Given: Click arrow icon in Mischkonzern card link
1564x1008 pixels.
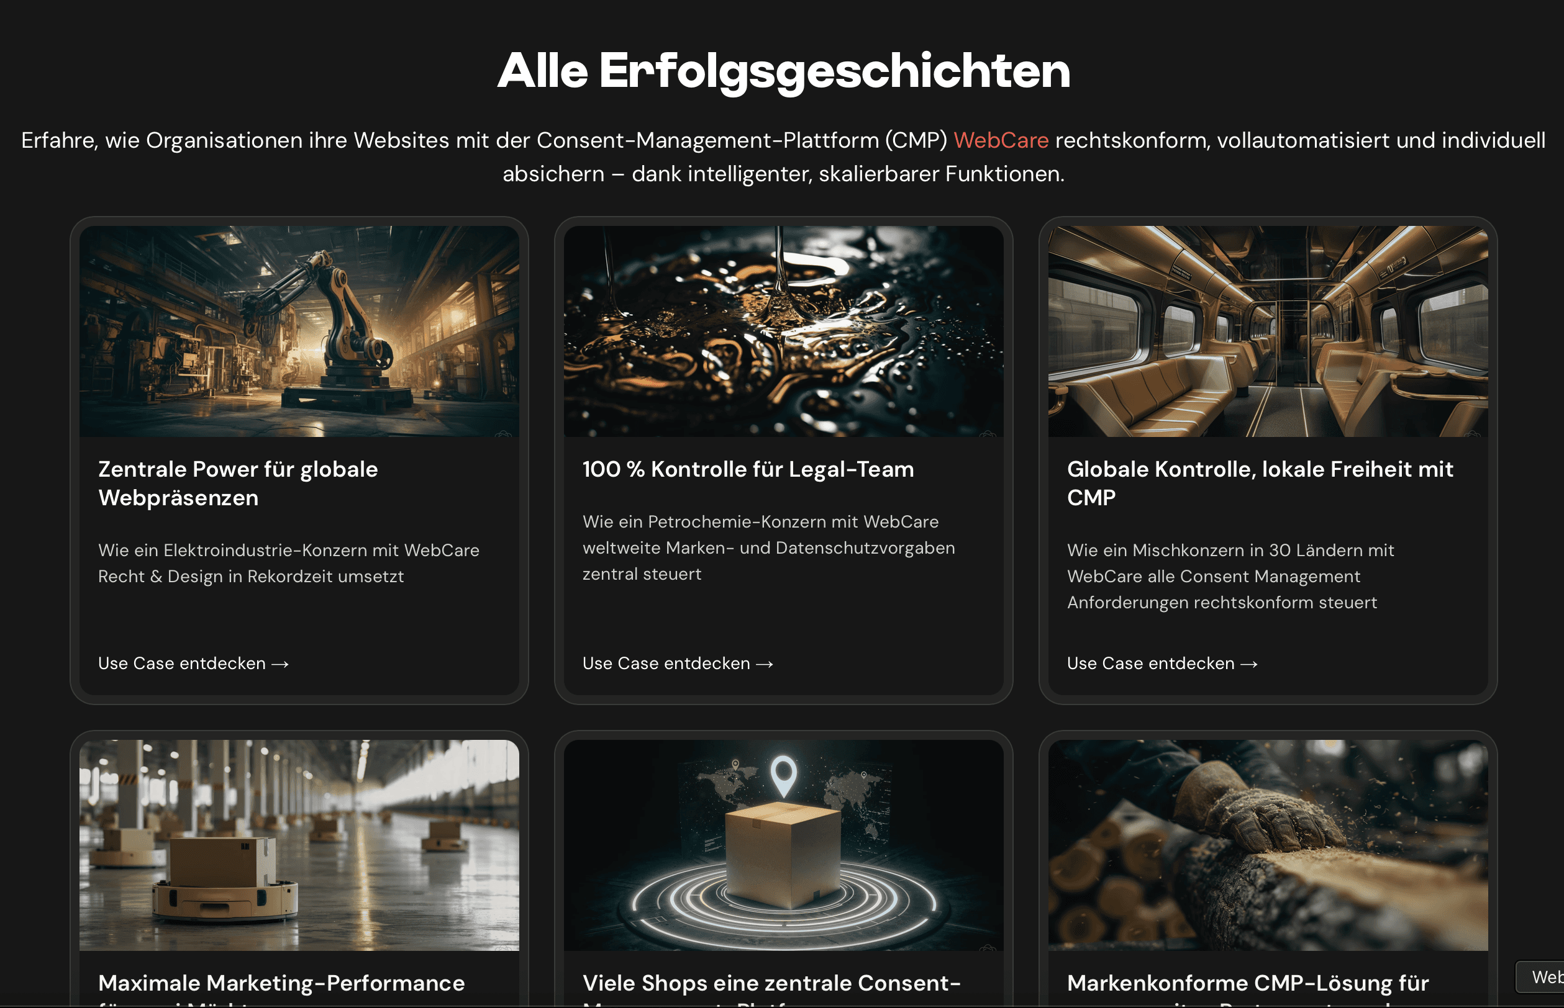Looking at the screenshot, I should (1249, 664).
